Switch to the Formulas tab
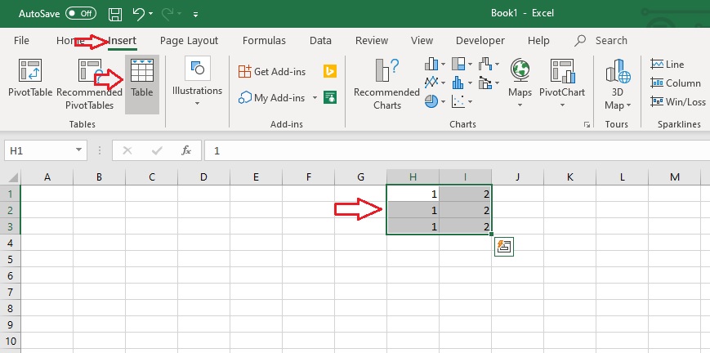Viewport: 710px width, 353px height. [x=264, y=40]
